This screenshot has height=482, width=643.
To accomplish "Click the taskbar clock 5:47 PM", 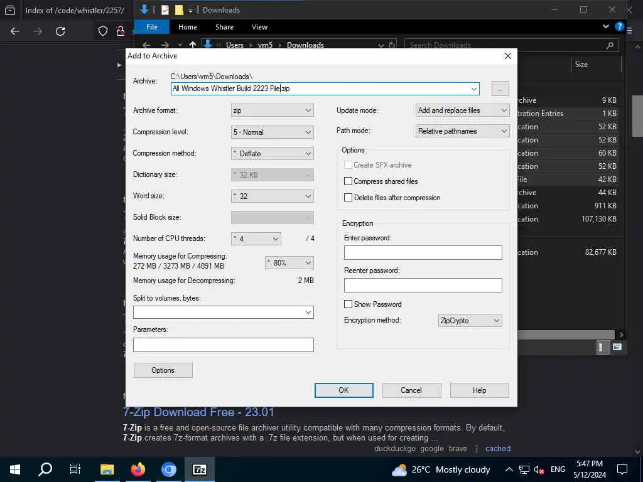I will point(589,464).
